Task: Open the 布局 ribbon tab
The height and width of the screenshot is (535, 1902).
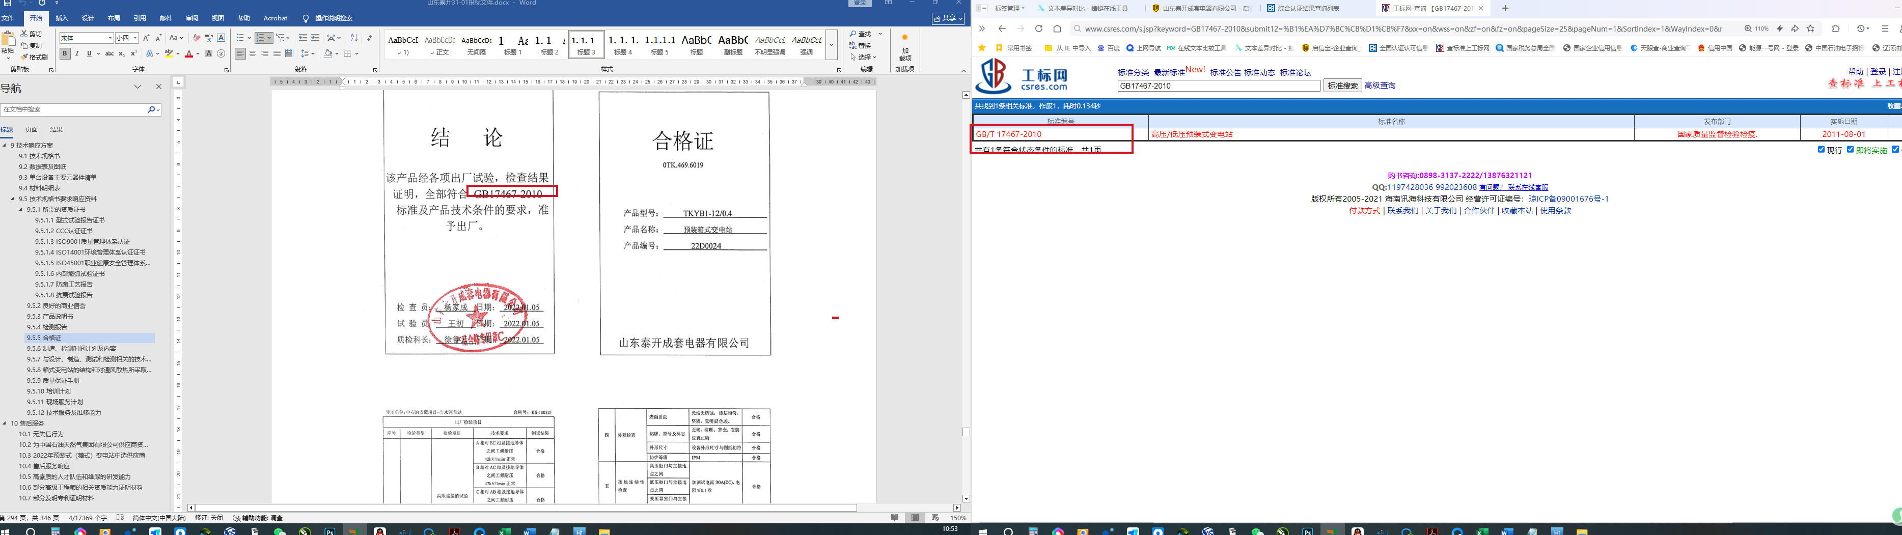Action: click(114, 18)
